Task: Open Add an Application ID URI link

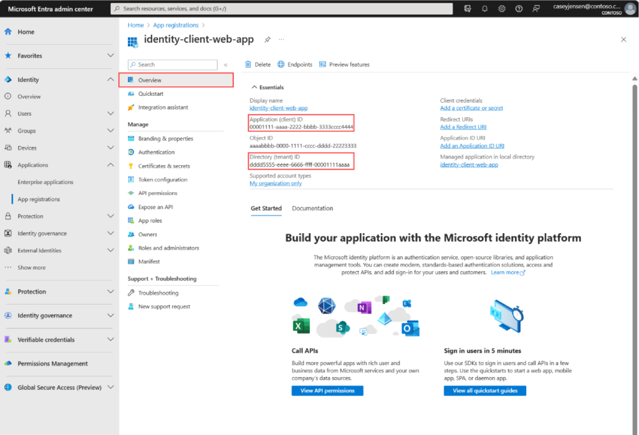Action: [472, 146]
